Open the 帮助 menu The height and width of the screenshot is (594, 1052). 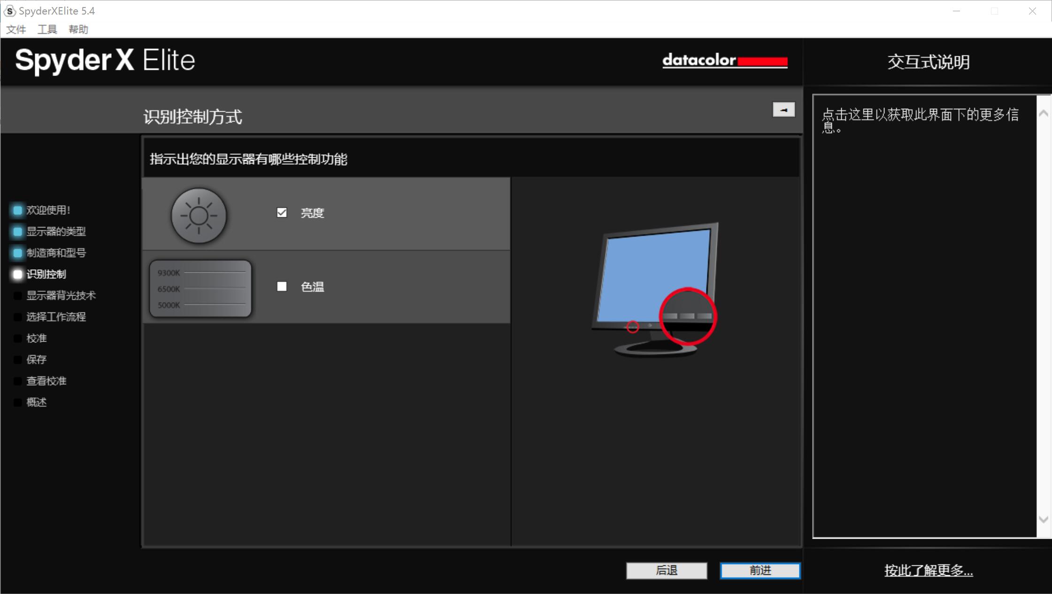(78, 30)
